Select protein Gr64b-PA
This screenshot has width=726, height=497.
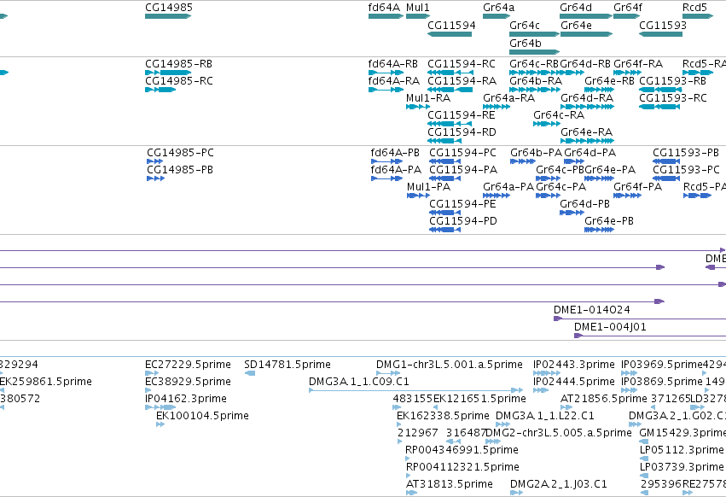tap(523, 161)
